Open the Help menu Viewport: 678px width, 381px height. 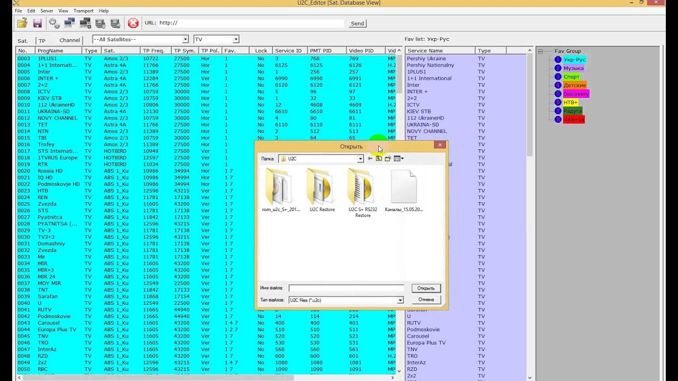click(x=104, y=11)
